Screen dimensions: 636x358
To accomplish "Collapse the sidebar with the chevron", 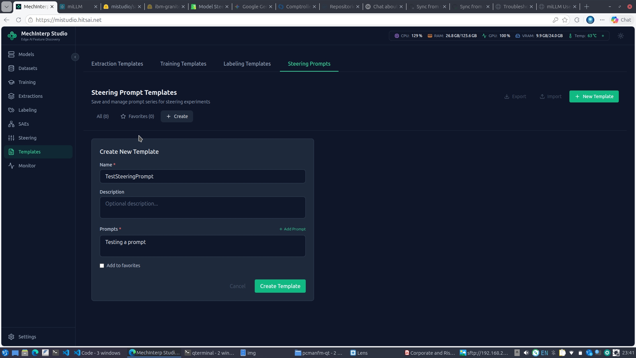I will [x=75, y=57].
